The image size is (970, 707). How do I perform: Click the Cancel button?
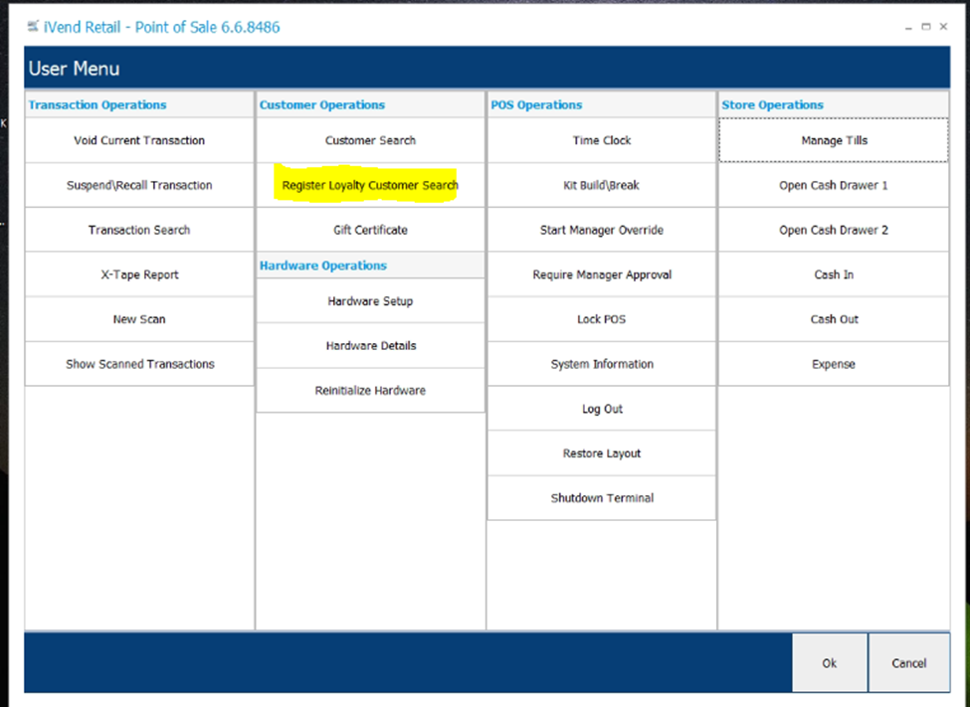point(908,662)
